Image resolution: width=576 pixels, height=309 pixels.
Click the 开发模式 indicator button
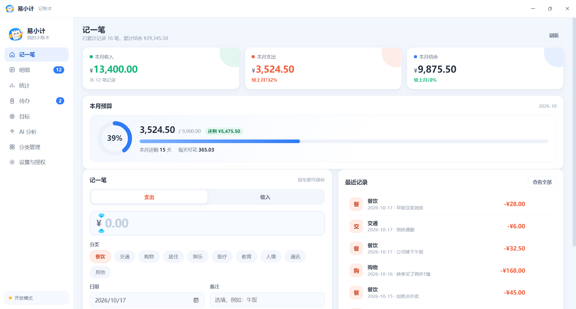coord(37,298)
